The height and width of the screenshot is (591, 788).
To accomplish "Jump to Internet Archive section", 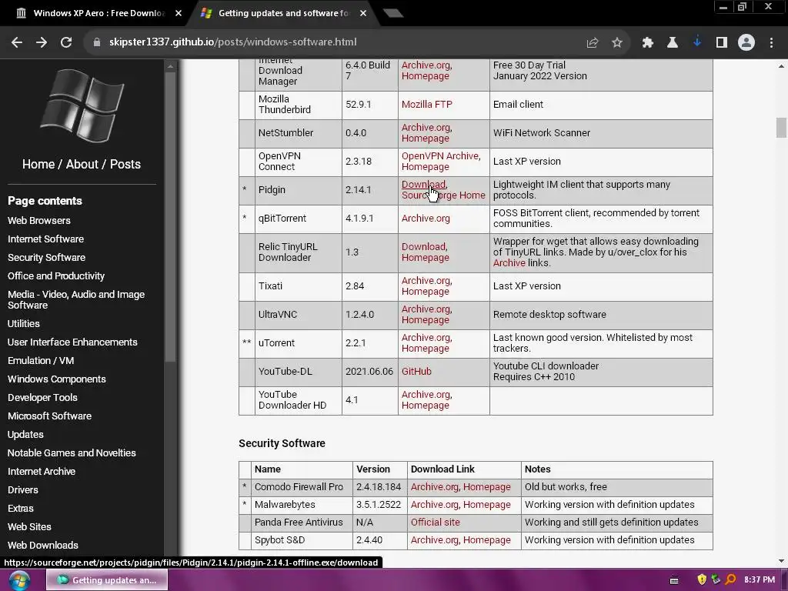I will pos(42,472).
